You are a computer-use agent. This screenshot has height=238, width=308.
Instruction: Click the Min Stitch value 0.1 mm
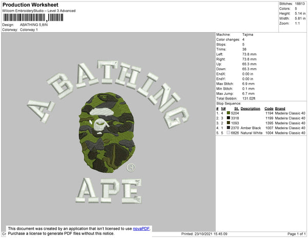(x=248, y=89)
